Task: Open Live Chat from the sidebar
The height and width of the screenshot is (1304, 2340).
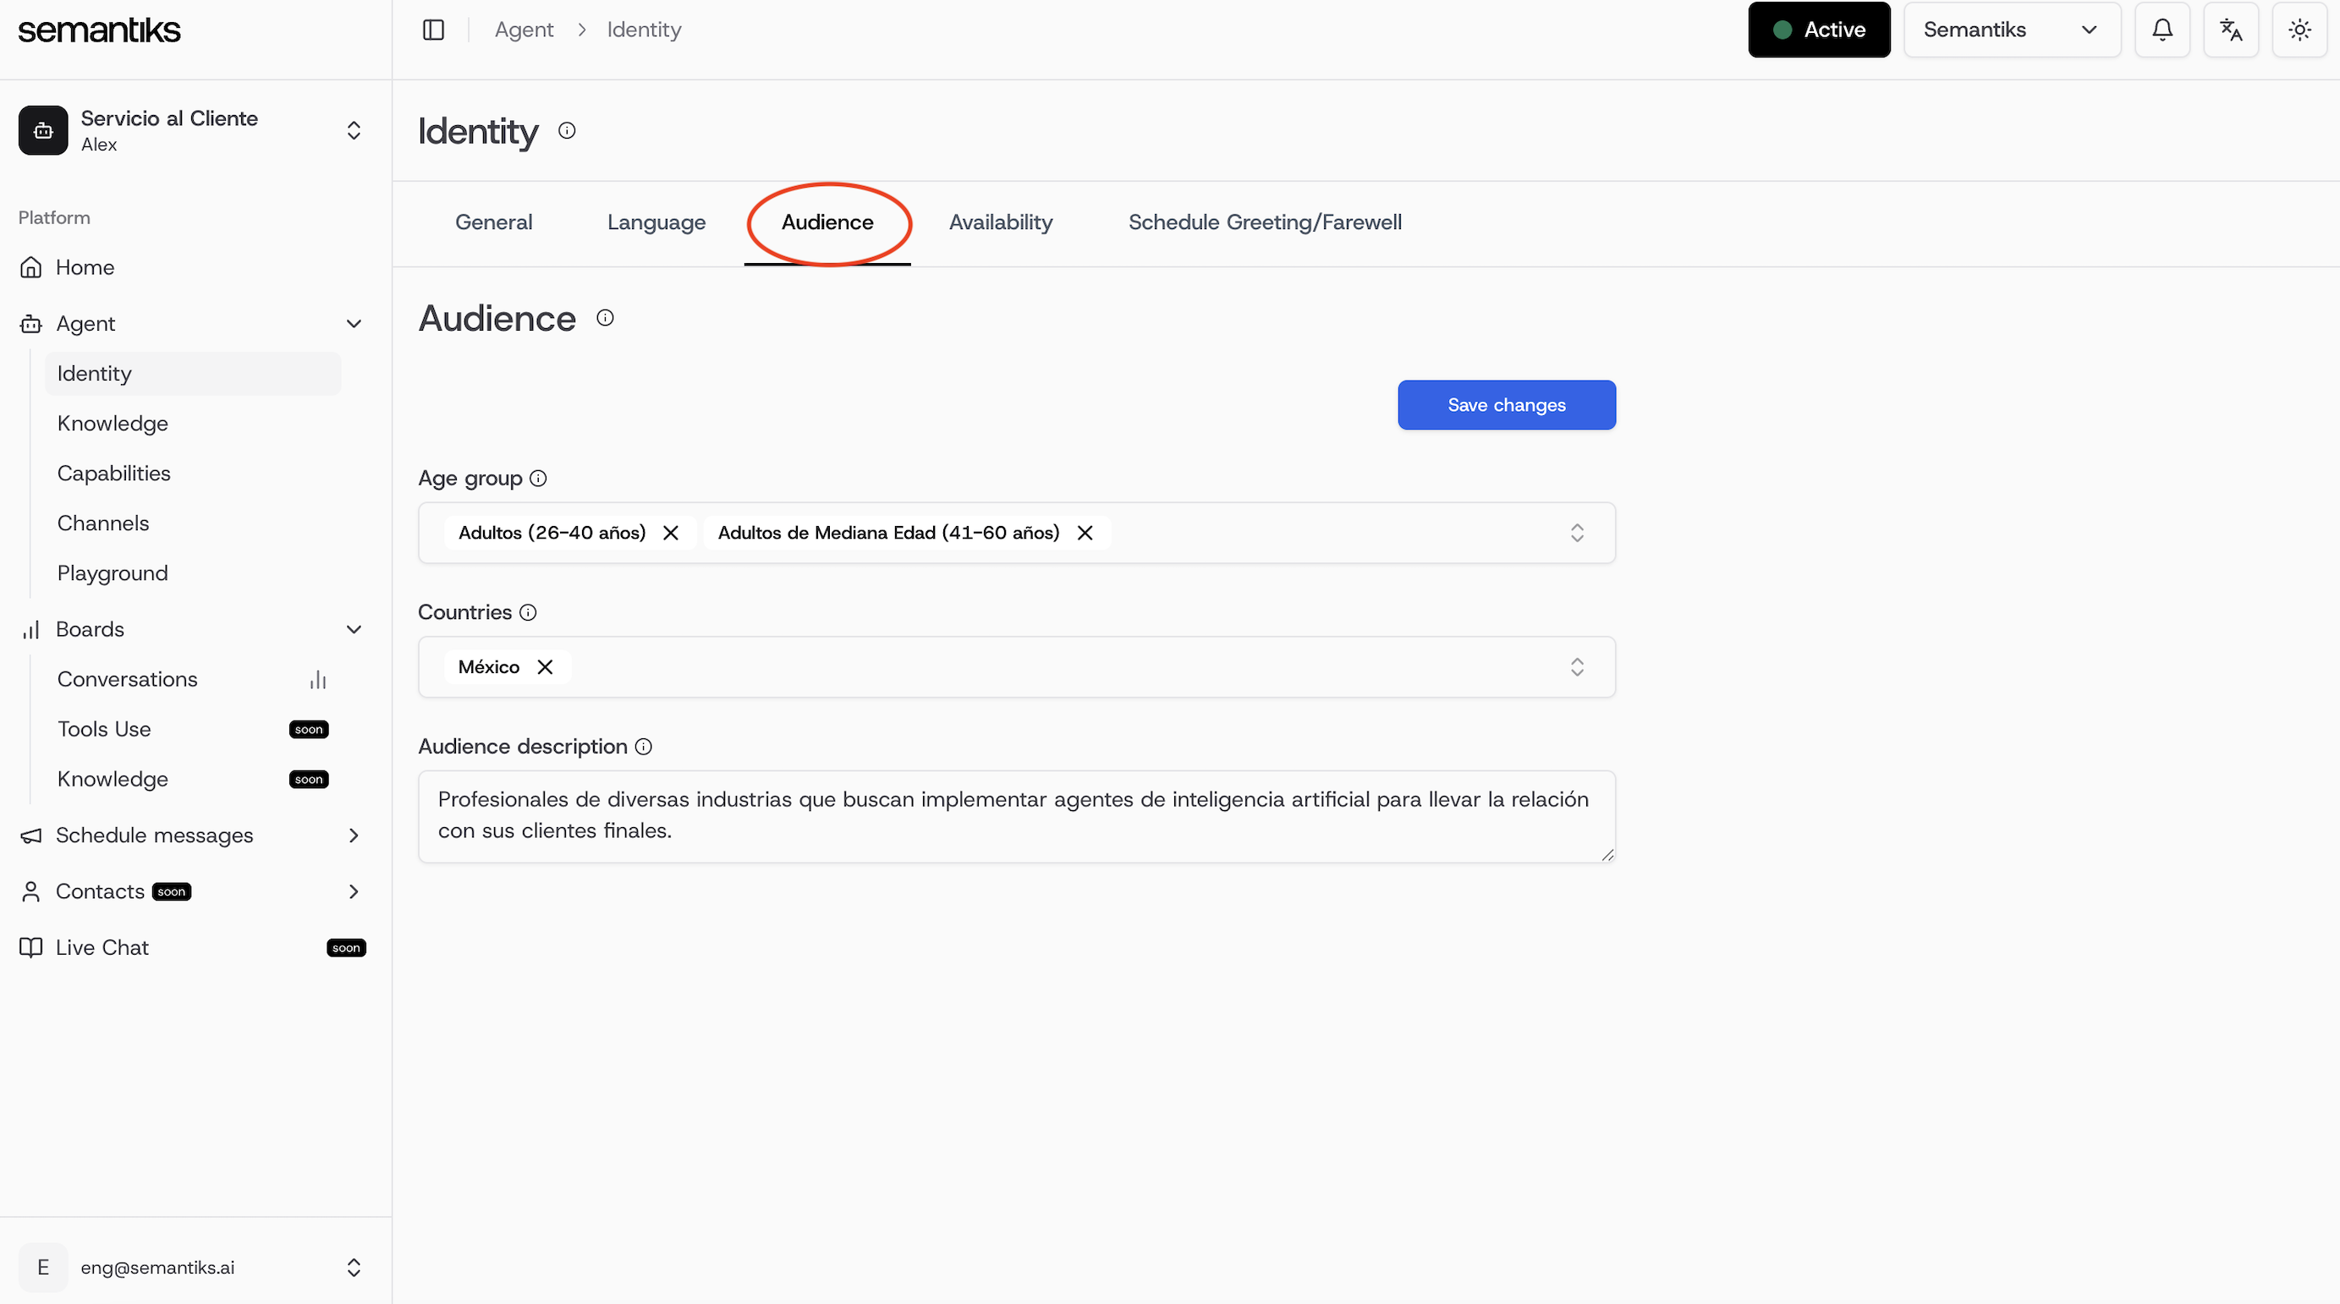Action: tap(100, 947)
